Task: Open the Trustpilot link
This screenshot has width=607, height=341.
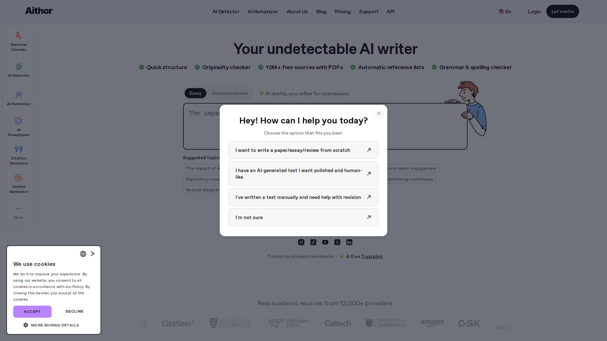Action: (372, 256)
